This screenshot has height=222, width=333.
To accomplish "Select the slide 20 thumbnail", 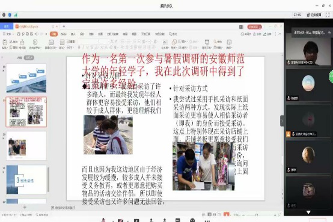I will coord(26,146).
